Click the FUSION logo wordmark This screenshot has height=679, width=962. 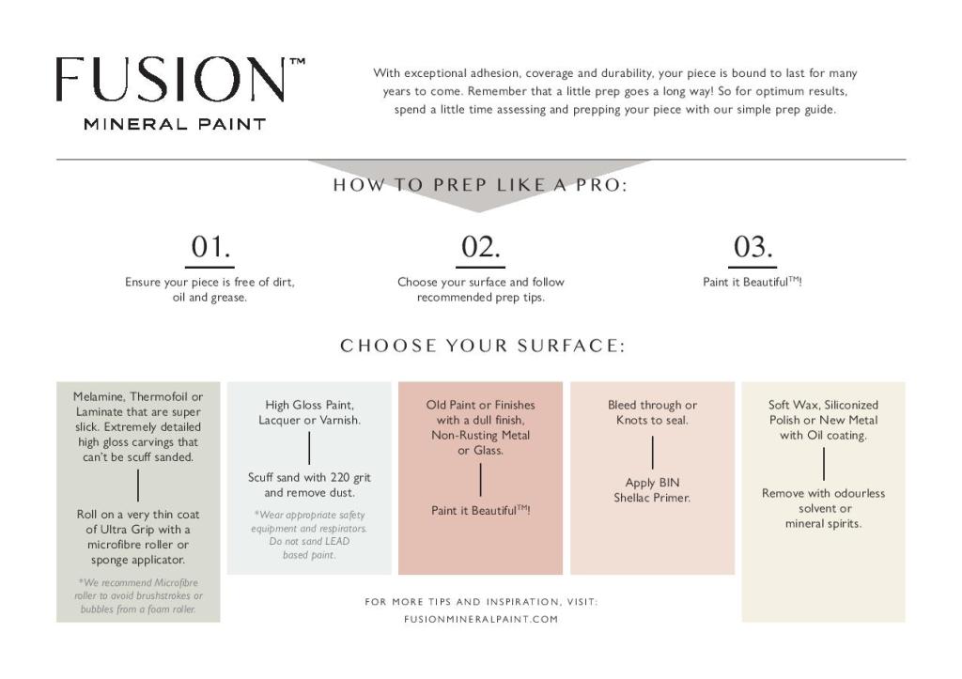172,81
